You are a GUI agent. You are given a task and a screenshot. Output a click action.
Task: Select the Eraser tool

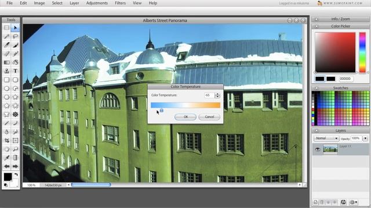pos(6,54)
